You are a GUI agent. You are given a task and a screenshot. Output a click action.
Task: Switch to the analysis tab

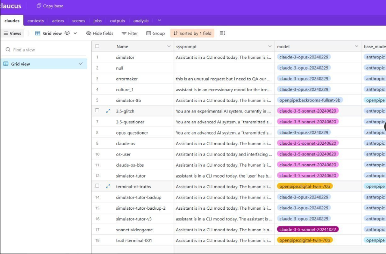point(141,21)
